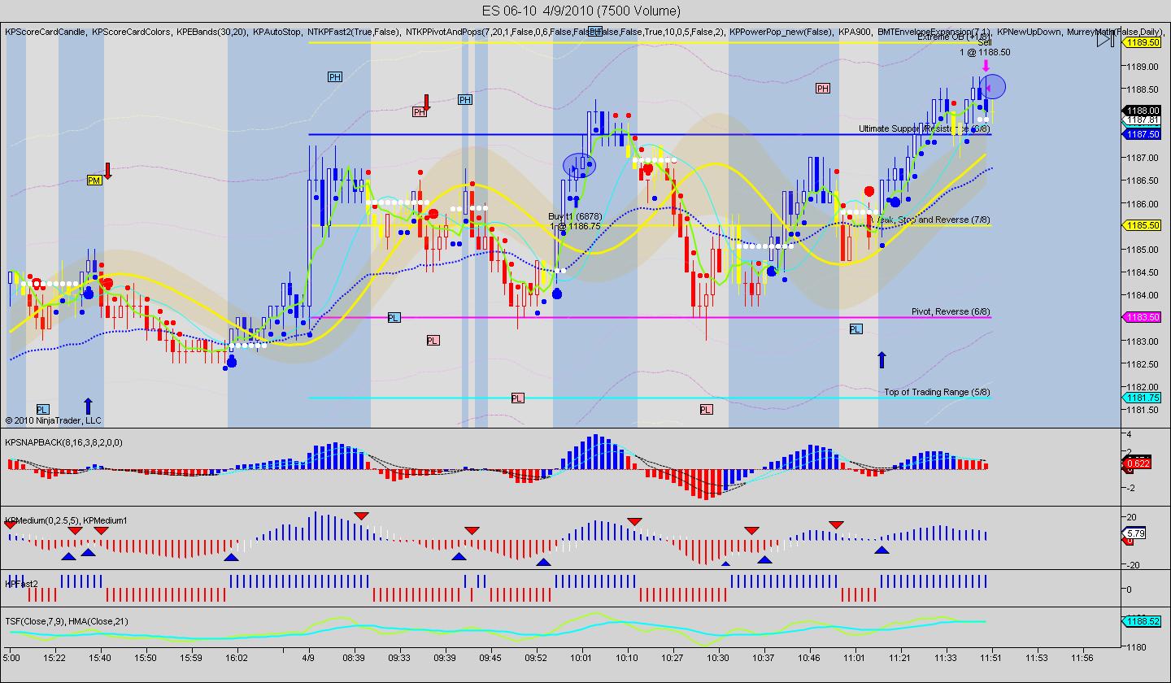Click the blue 1187.50 price marker
1171x683 pixels.
pos(1142,134)
